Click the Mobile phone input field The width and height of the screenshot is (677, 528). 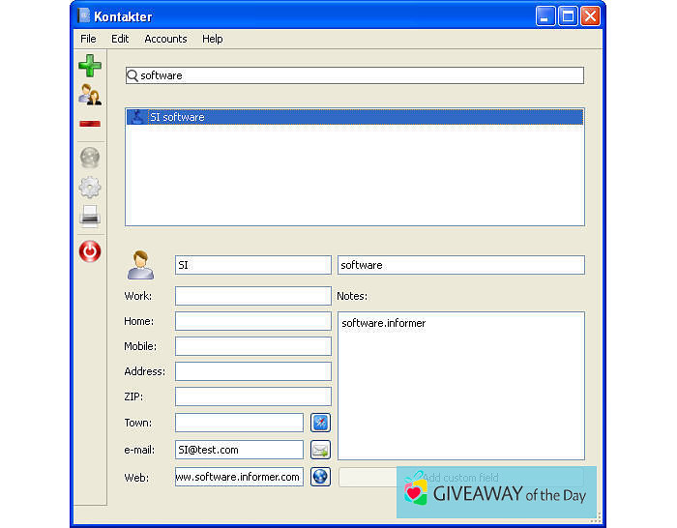[x=252, y=346]
